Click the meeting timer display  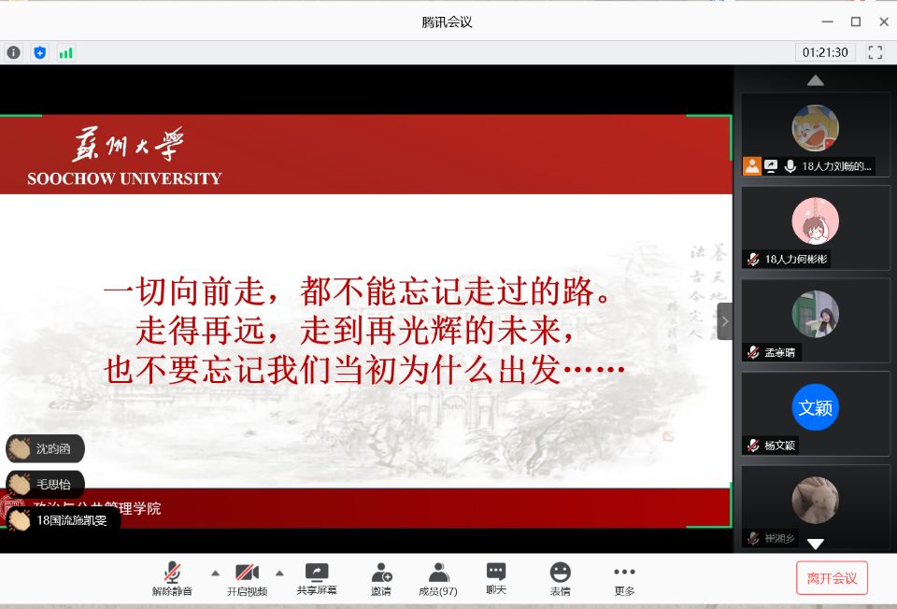pyautogui.click(x=825, y=52)
